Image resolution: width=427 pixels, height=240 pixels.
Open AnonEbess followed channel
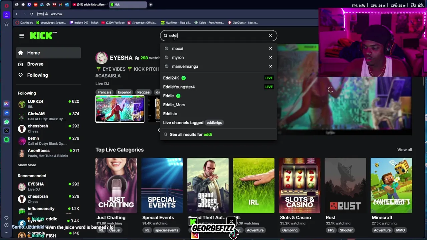coord(48,153)
